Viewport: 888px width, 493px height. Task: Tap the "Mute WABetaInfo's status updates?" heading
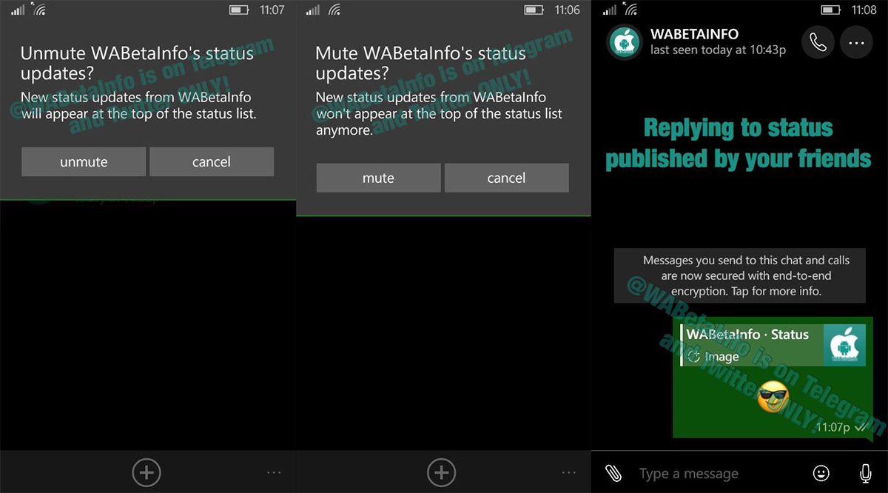click(421, 64)
